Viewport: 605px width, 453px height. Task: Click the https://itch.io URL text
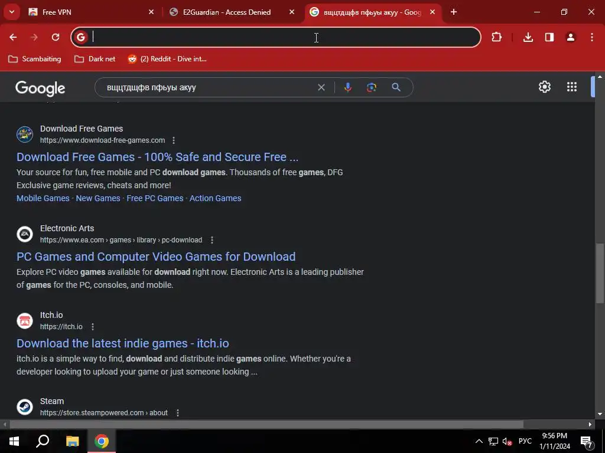(61, 327)
